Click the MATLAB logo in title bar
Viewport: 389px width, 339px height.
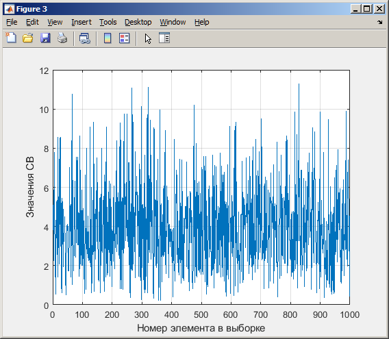tap(10, 10)
